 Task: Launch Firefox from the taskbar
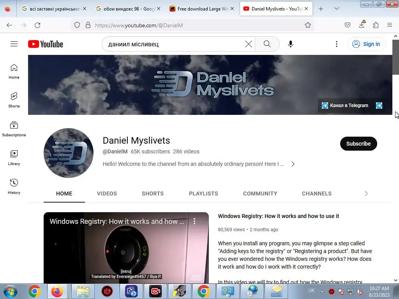pyautogui.click(x=57, y=291)
